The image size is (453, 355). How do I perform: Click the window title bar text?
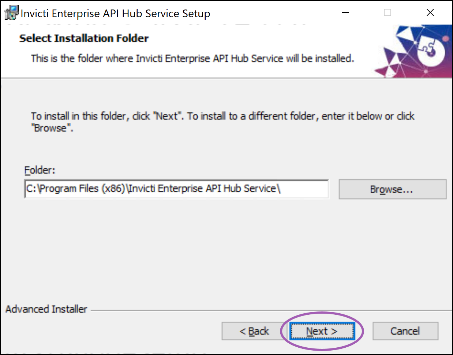pos(116,13)
